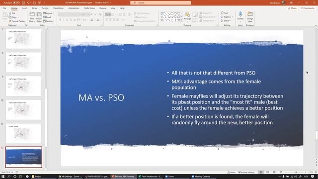
Task: Click the Search box in title bar
Action: (x=160, y=2)
